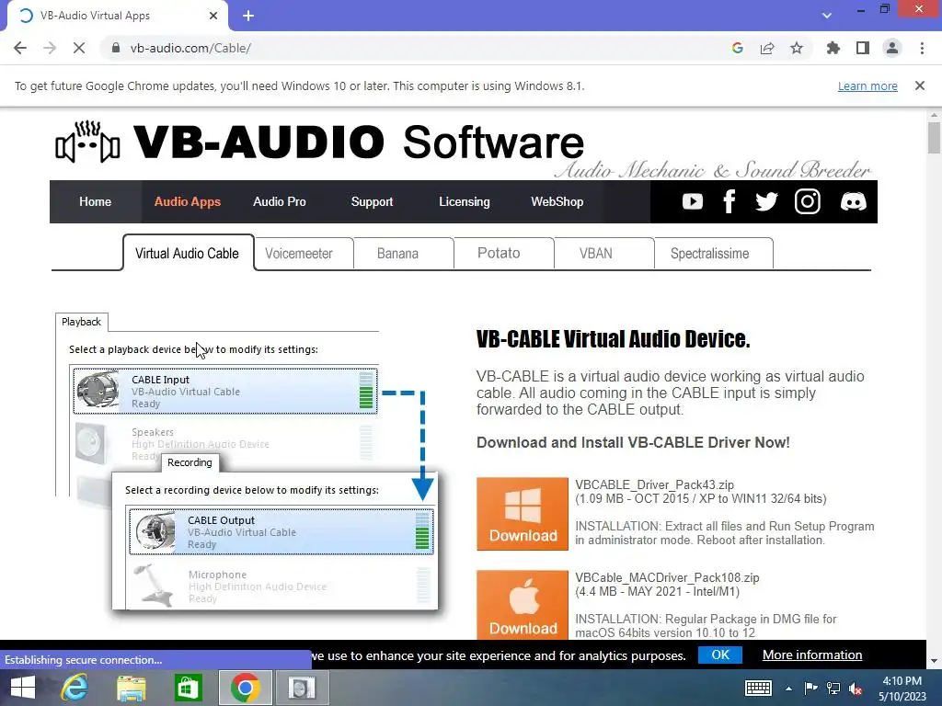The height and width of the screenshot is (706, 942).
Task: Click the VB-Audio speaker logo
Action: point(87,142)
